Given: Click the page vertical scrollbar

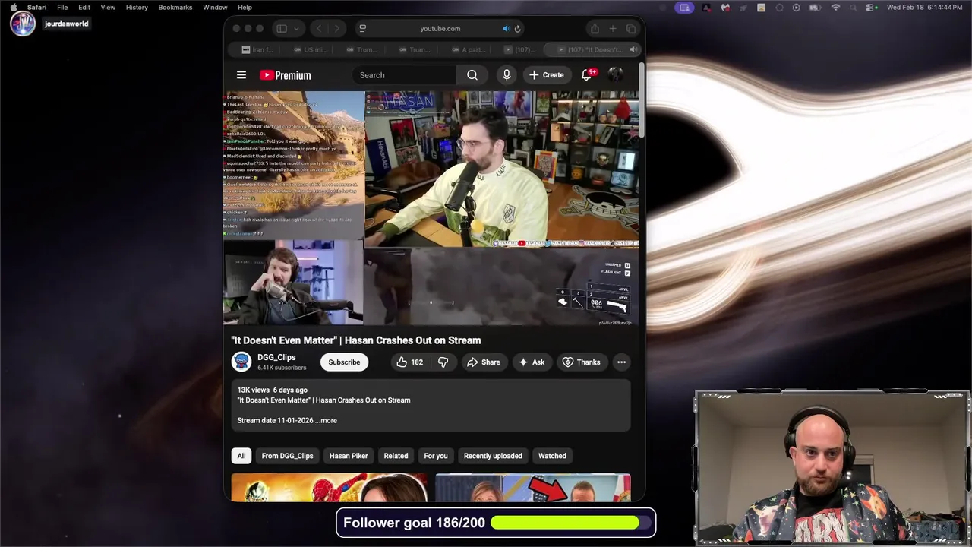Looking at the screenshot, I should pos(642,100).
